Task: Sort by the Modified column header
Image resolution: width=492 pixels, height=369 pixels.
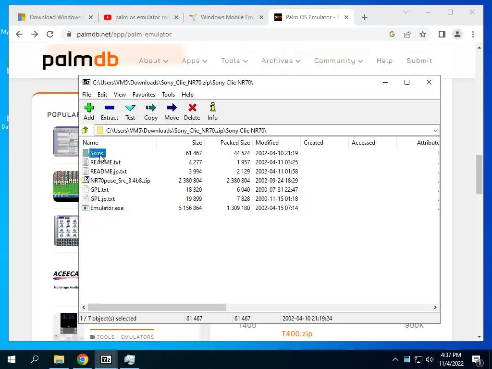Action: tap(276, 142)
